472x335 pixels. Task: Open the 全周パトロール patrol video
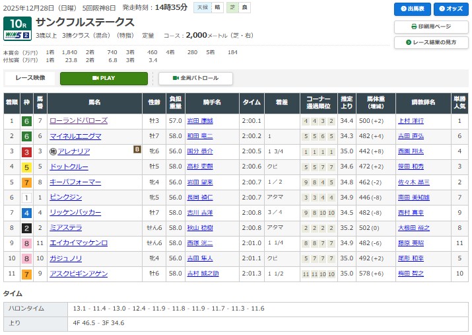[195, 78]
